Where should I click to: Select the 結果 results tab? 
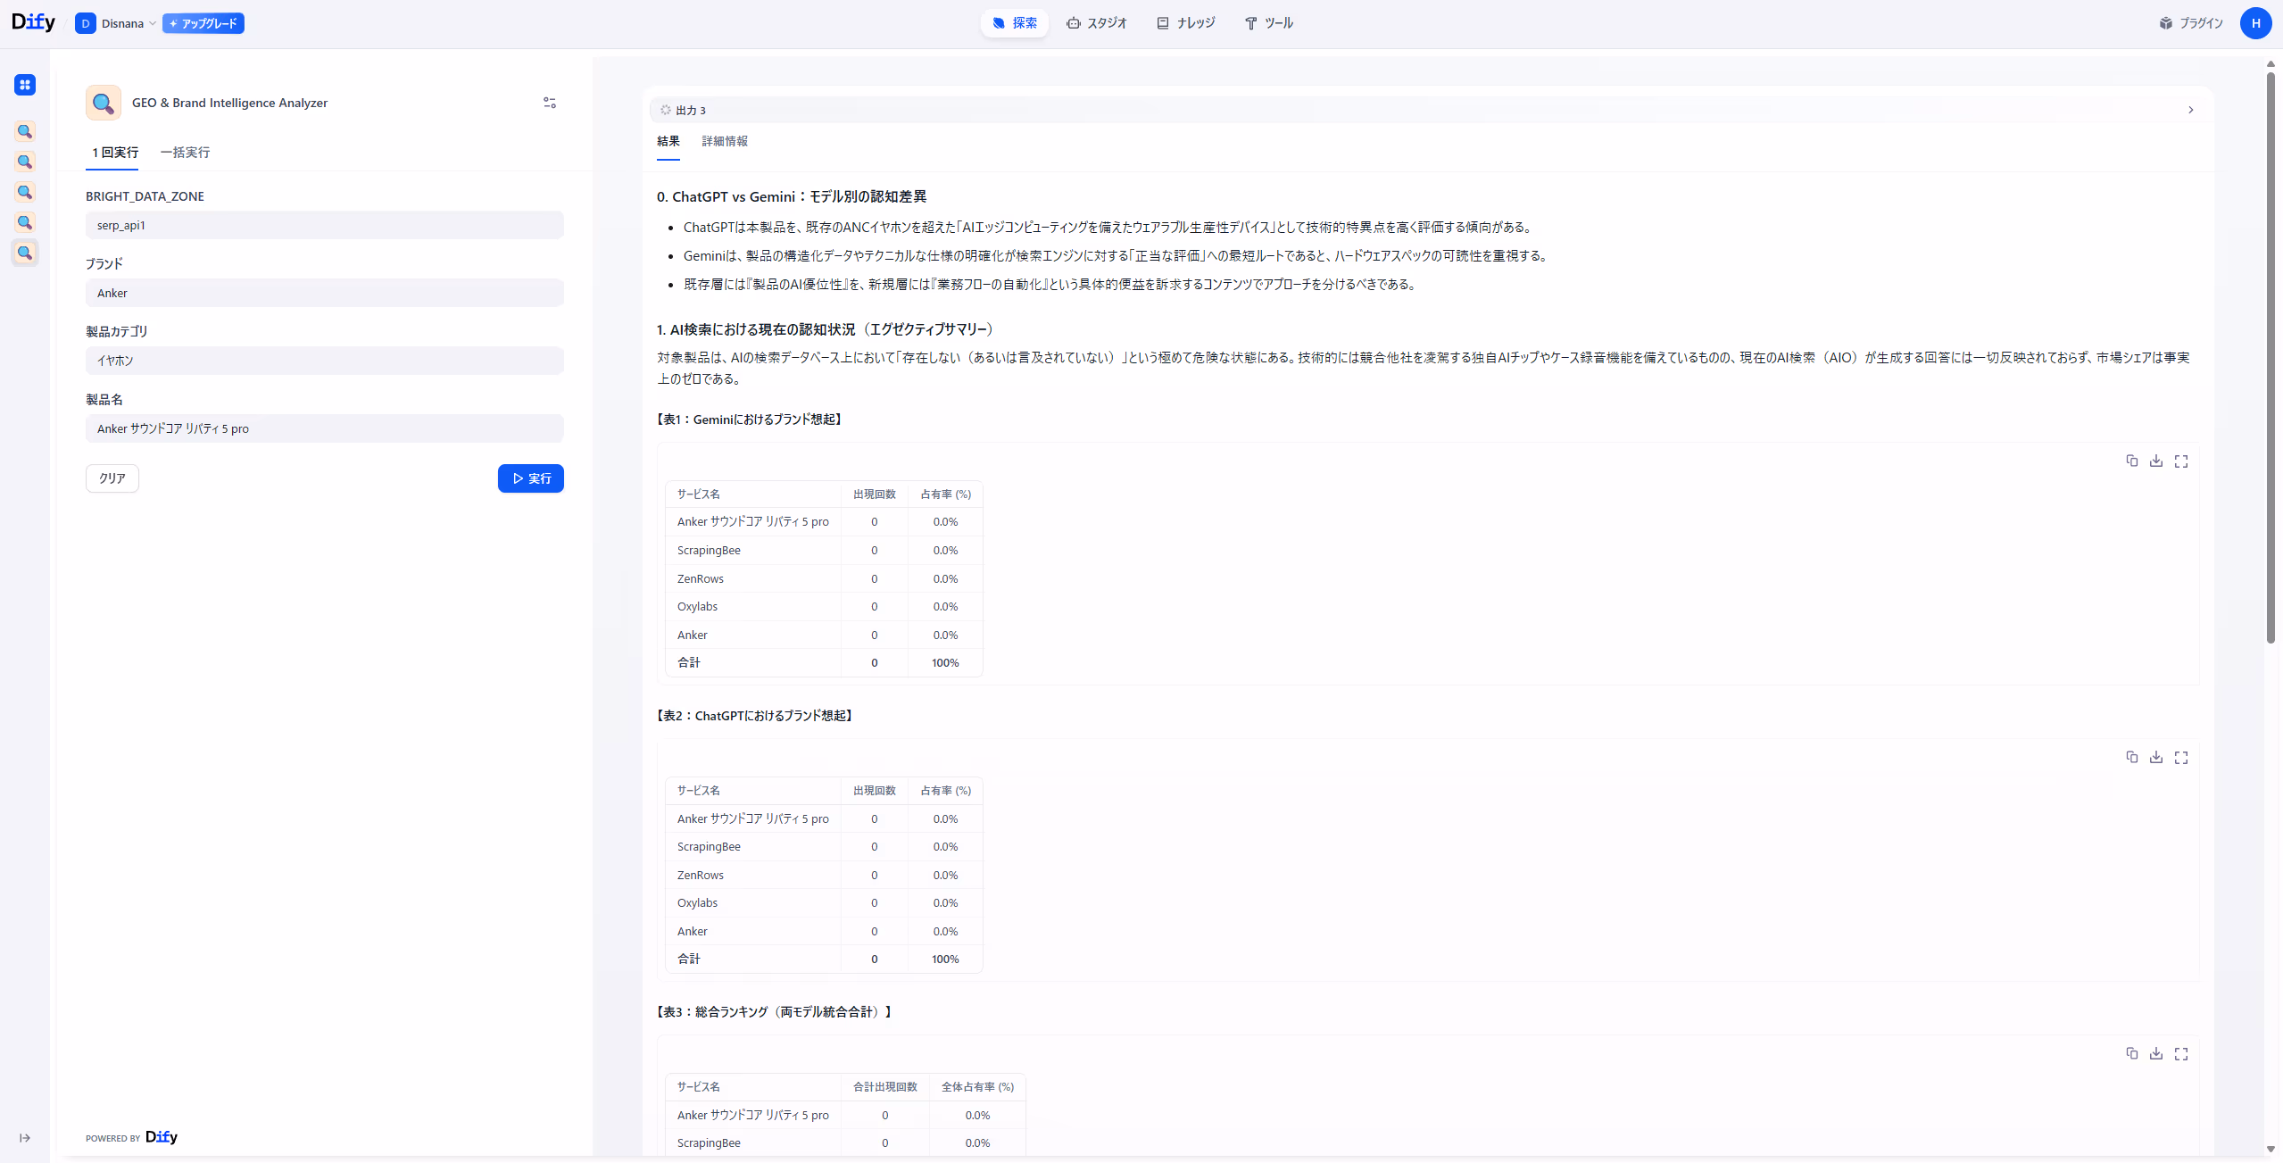click(x=668, y=141)
